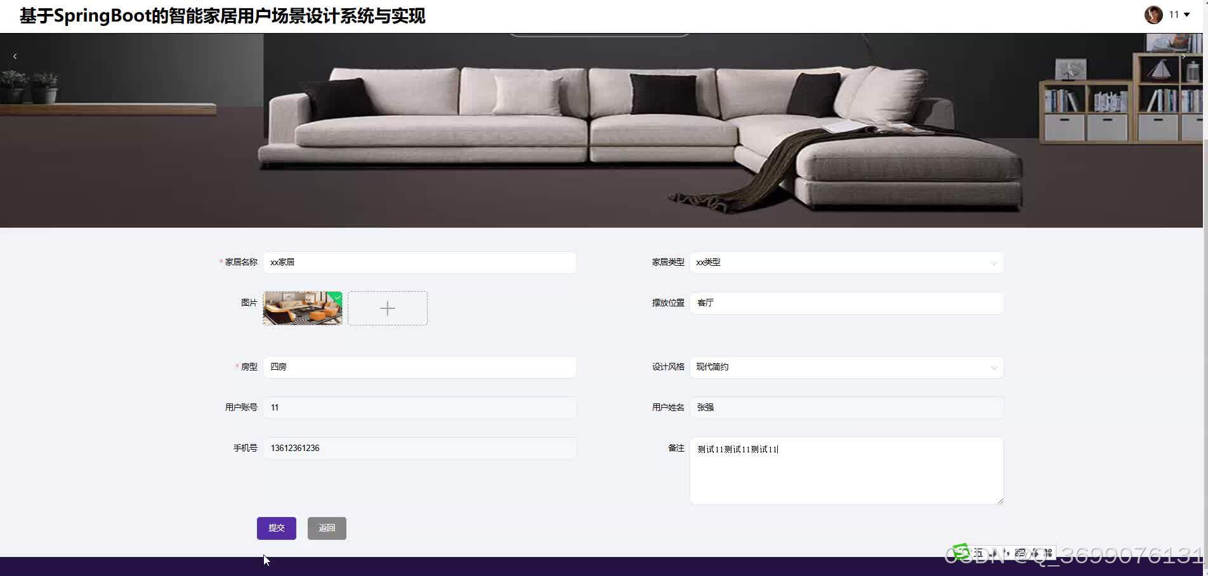Open the 设计风格 dropdown

[846, 367]
